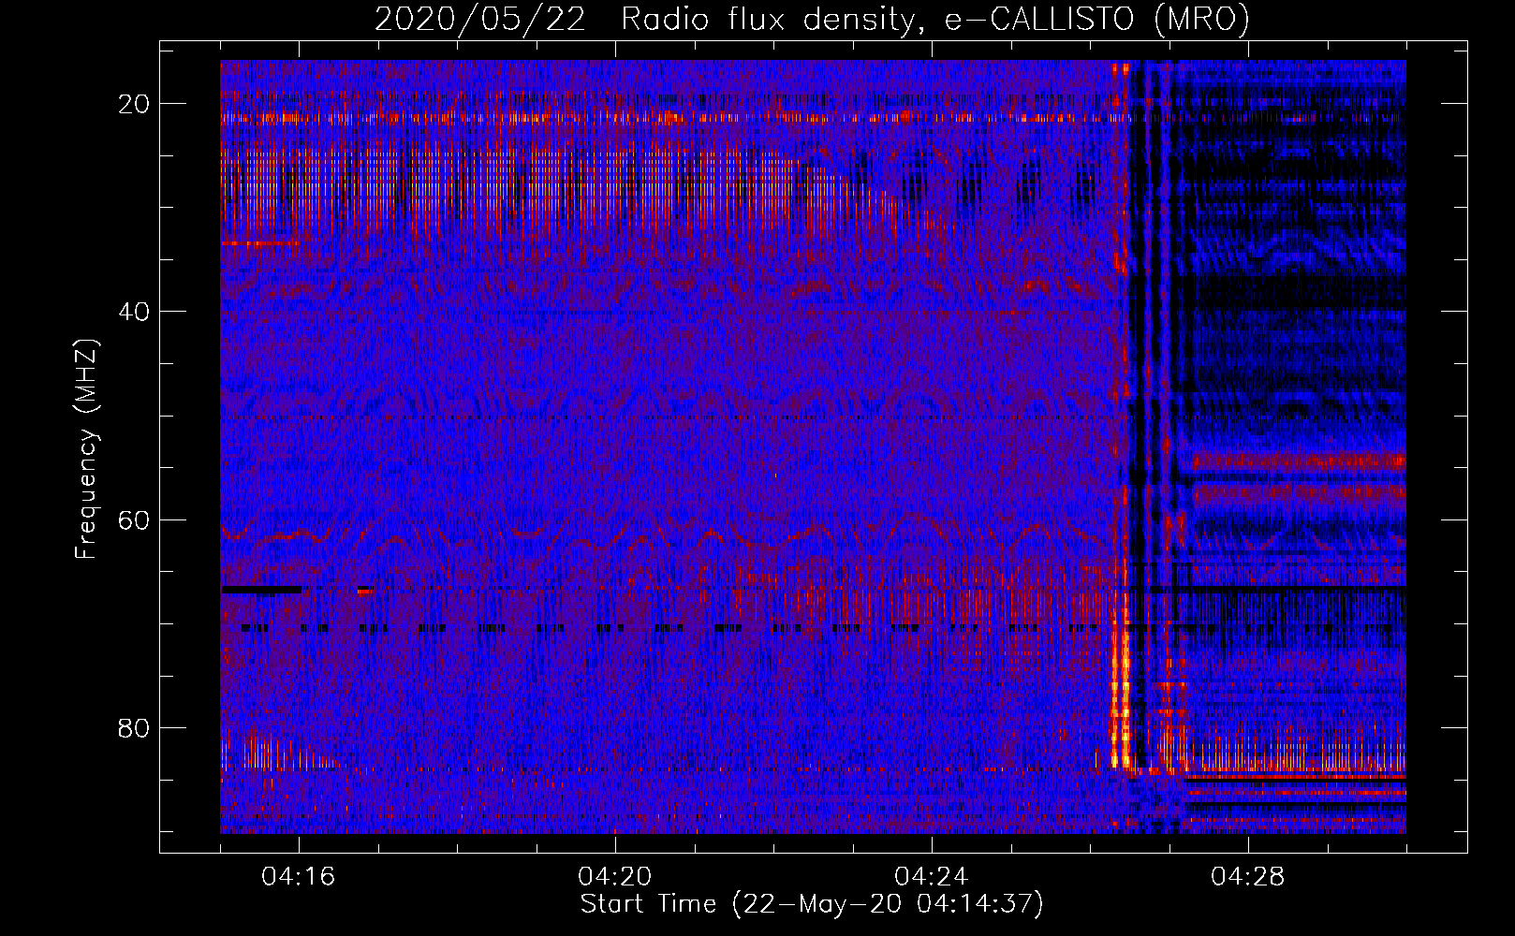Click the '04:20' time tick label
Image resolution: width=1515 pixels, height=936 pixels.
coord(615,877)
